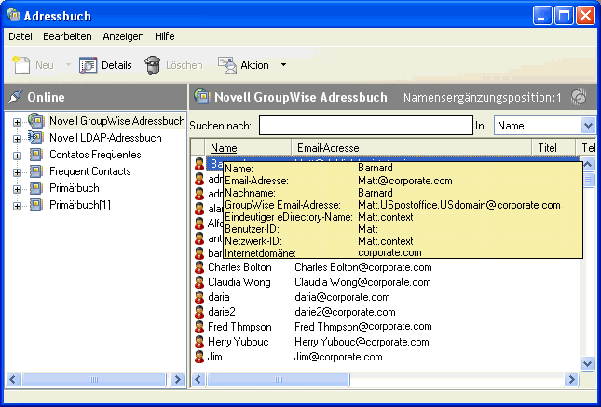The image size is (601, 407).
Task: Expand the Frequent Contacts tree node
Action: coord(17,172)
